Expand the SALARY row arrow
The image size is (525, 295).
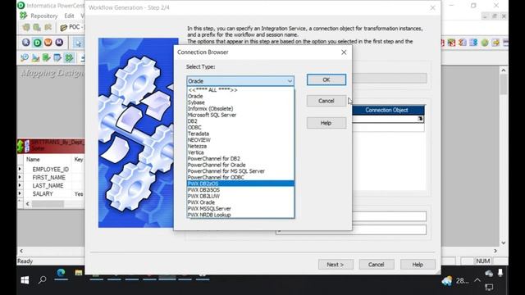pyautogui.click(x=20, y=193)
